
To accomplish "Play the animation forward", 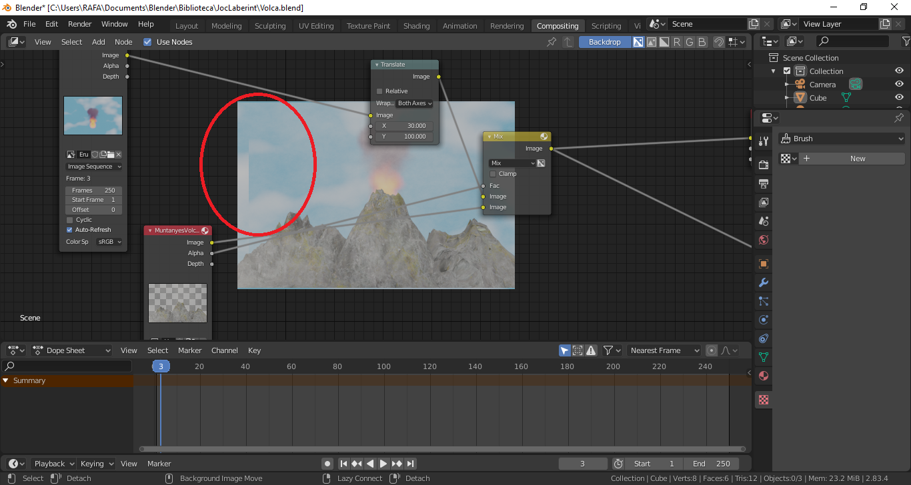I will (x=383, y=464).
